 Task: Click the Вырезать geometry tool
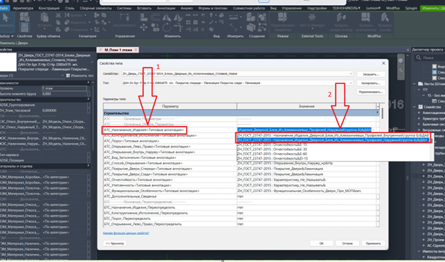point(75,22)
